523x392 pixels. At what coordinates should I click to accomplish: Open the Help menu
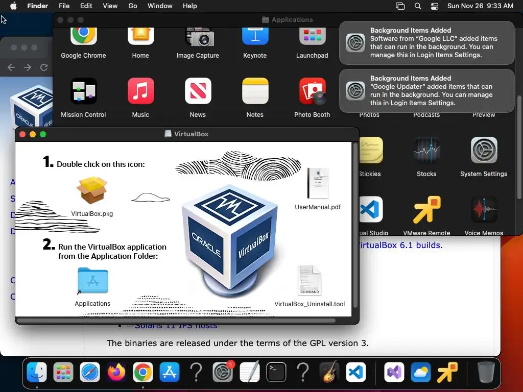190,6
